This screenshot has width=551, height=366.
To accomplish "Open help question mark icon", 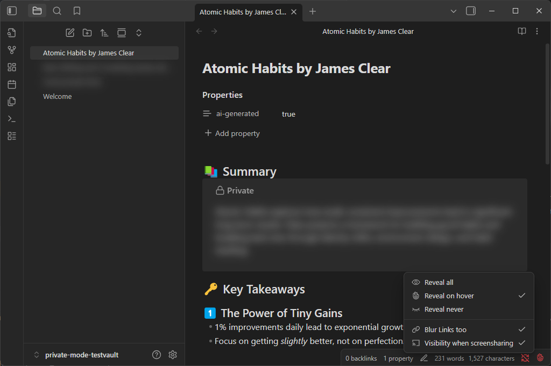I will pyautogui.click(x=157, y=355).
